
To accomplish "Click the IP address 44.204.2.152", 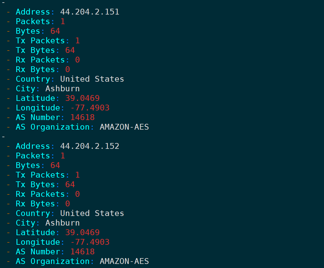I will coord(90,146).
